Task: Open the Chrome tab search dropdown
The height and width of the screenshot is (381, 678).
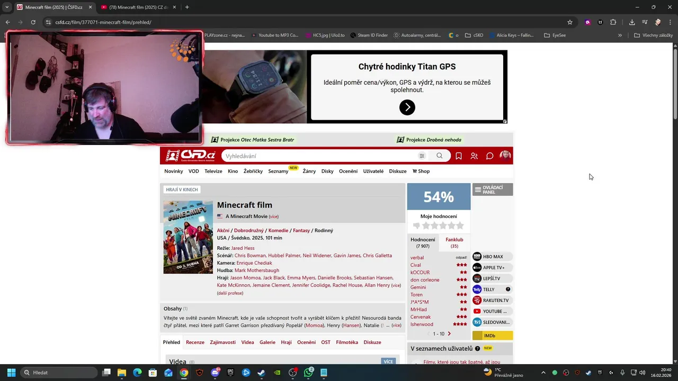Action: pyautogui.click(x=6, y=7)
